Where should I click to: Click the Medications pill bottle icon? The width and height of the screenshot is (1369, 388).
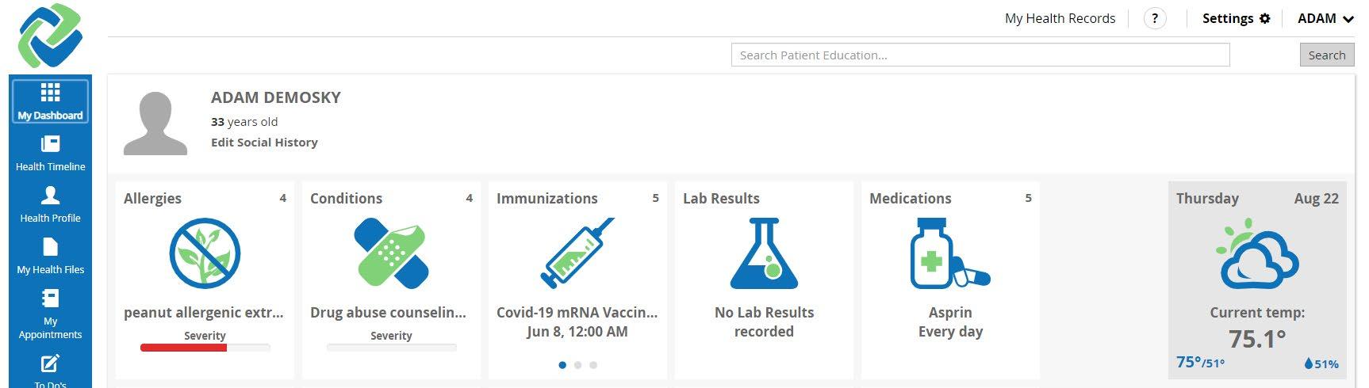click(950, 253)
